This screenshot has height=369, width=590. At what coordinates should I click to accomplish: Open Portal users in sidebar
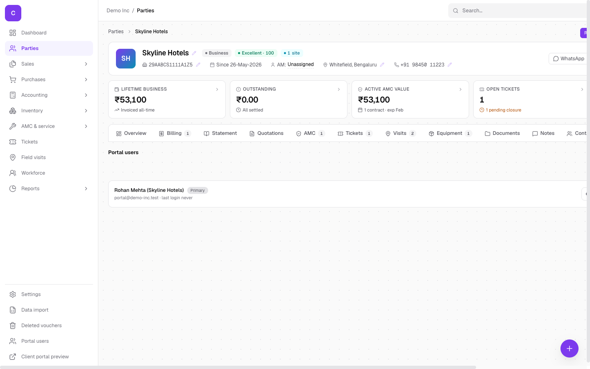49,341
